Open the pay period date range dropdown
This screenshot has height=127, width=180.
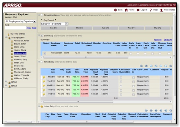pyautogui.click(x=67, y=24)
